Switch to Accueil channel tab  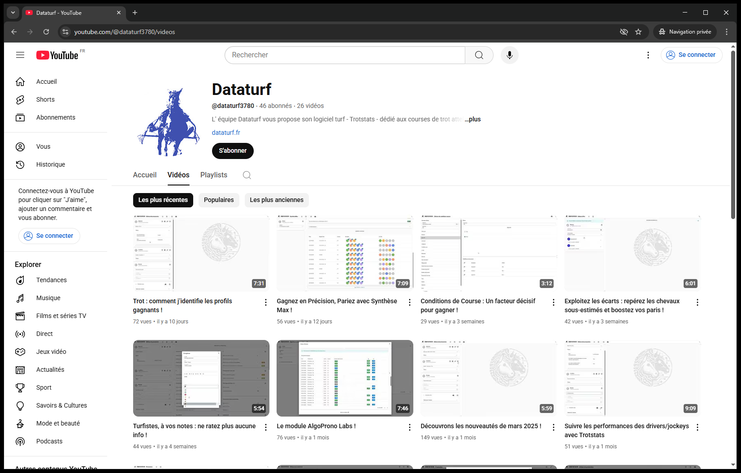pyautogui.click(x=145, y=175)
